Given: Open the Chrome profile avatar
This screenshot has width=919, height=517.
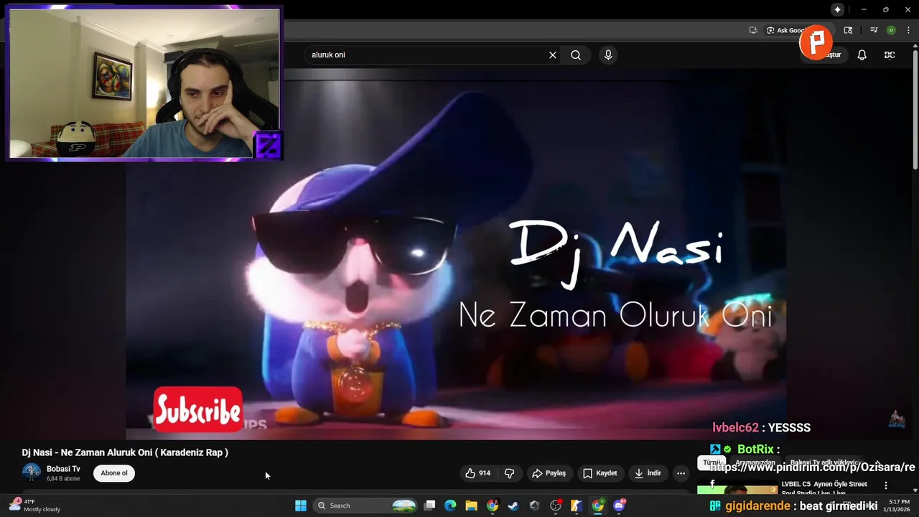Looking at the screenshot, I should pos(891,30).
